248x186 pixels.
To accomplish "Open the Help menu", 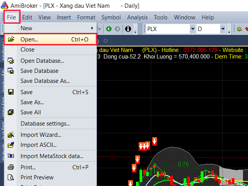I will pyautogui.click(x=208, y=17).
